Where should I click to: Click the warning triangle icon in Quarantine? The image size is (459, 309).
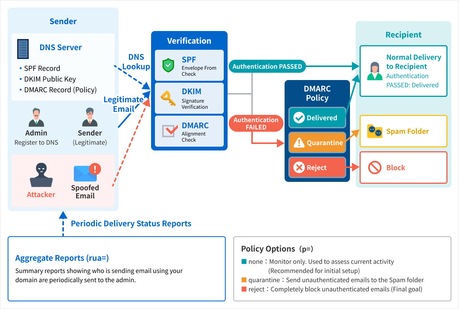pos(299,143)
